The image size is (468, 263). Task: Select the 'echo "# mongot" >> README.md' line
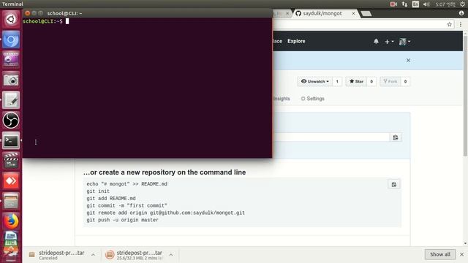[127, 184]
